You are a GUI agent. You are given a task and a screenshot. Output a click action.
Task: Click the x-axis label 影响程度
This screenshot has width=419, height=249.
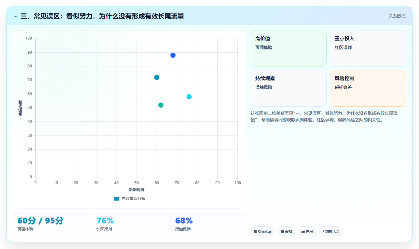pyautogui.click(x=137, y=190)
